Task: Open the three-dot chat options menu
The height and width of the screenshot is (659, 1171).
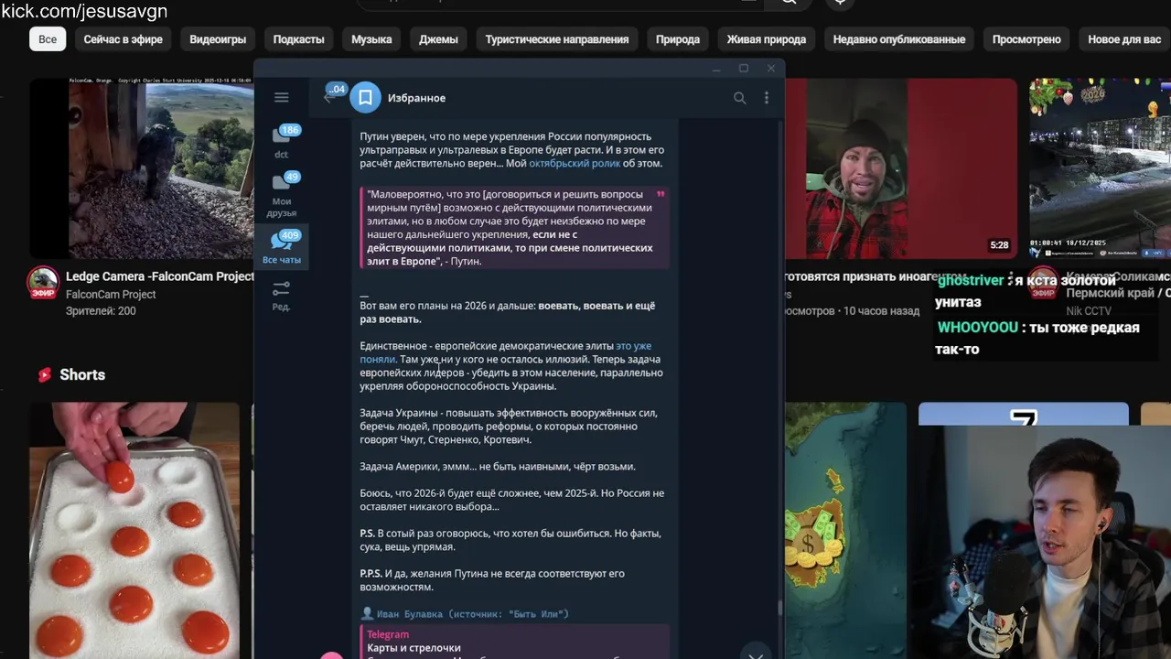Action: tap(767, 98)
